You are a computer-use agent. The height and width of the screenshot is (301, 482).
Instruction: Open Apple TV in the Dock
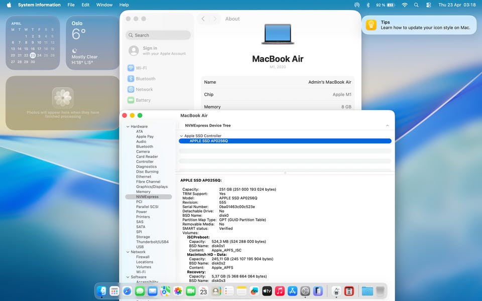pos(267,290)
